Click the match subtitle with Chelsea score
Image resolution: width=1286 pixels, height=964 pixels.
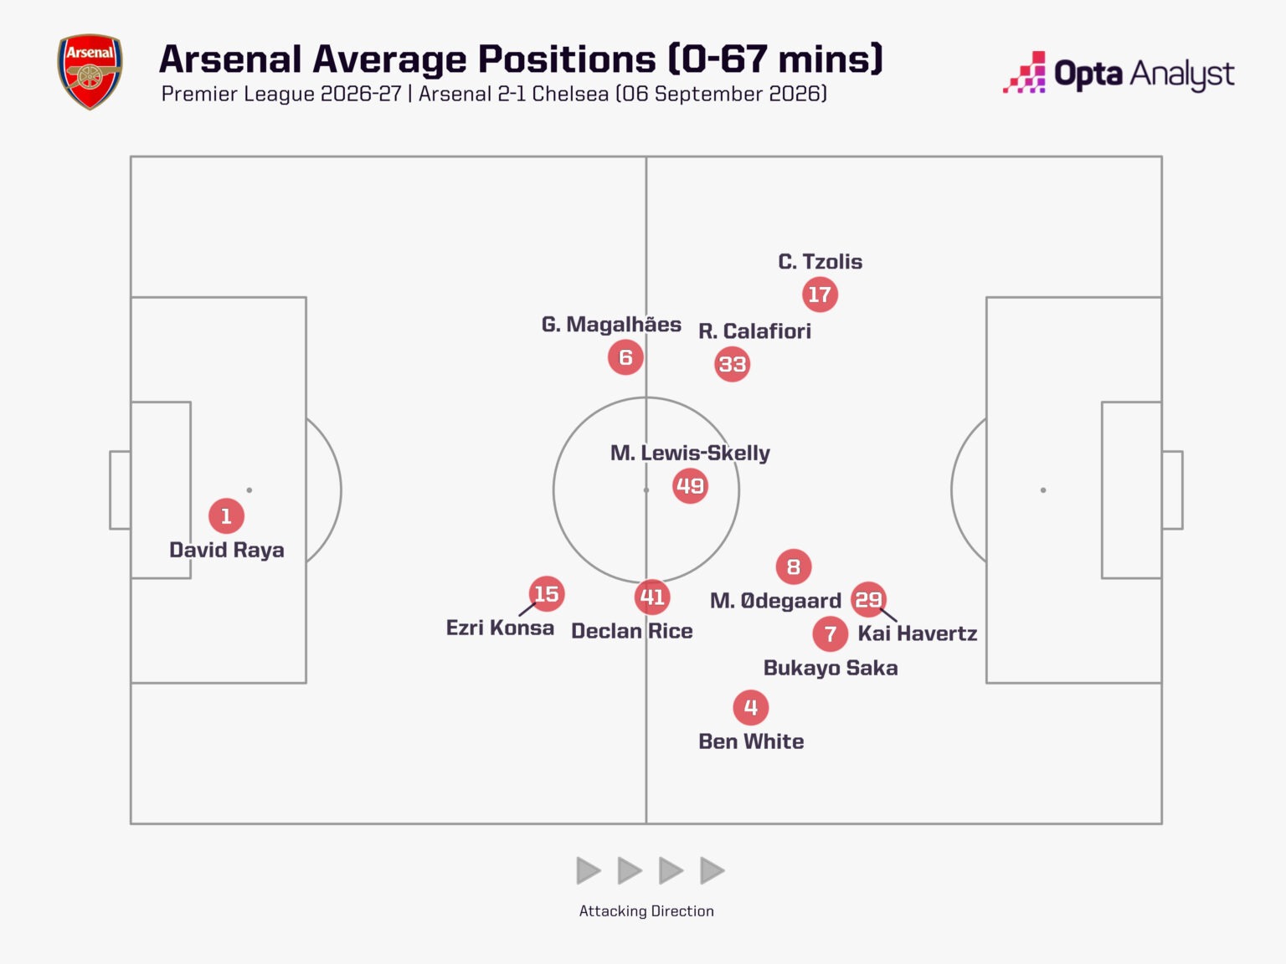494,94
